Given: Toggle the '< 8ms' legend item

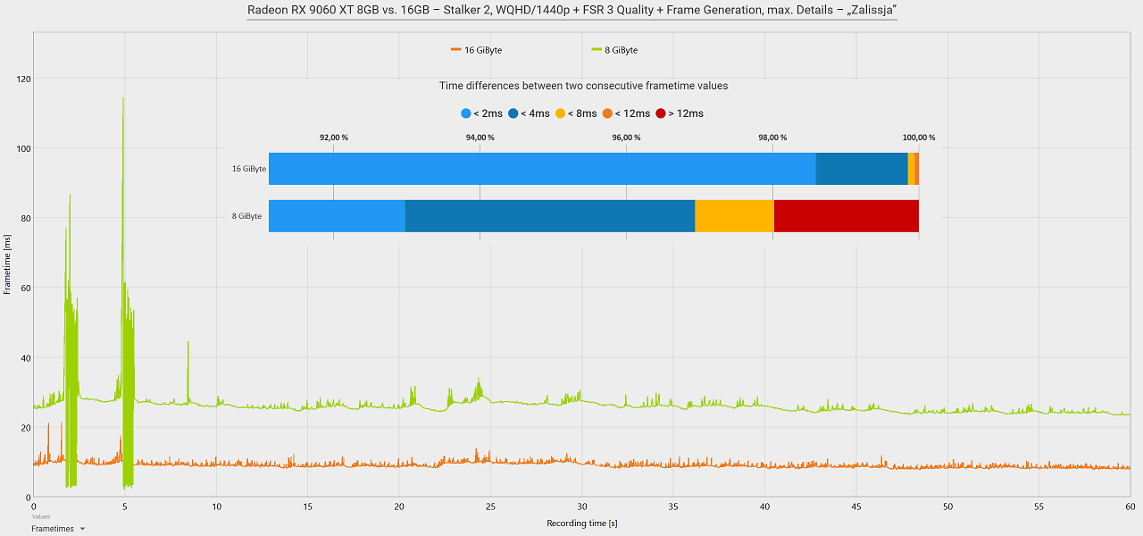Looking at the screenshot, I should pyautogui.click(x=577, y=113).
